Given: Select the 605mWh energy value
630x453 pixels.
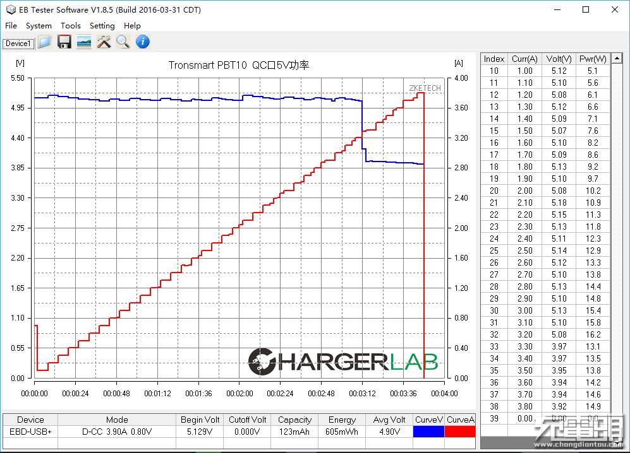Looking at the screenshot, I should (x=342, y=432).
